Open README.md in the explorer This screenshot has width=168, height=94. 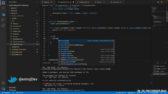click(x=17, y=55)
